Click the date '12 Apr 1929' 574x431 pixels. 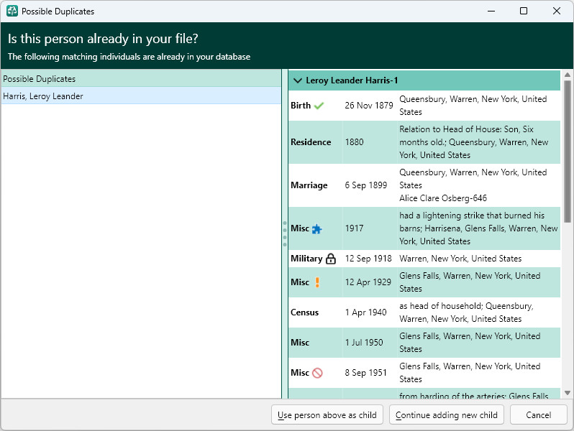[368, 282]
